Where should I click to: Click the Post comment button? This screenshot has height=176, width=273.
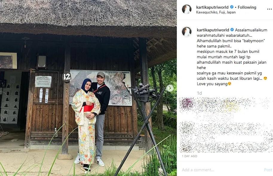[268, 170]
